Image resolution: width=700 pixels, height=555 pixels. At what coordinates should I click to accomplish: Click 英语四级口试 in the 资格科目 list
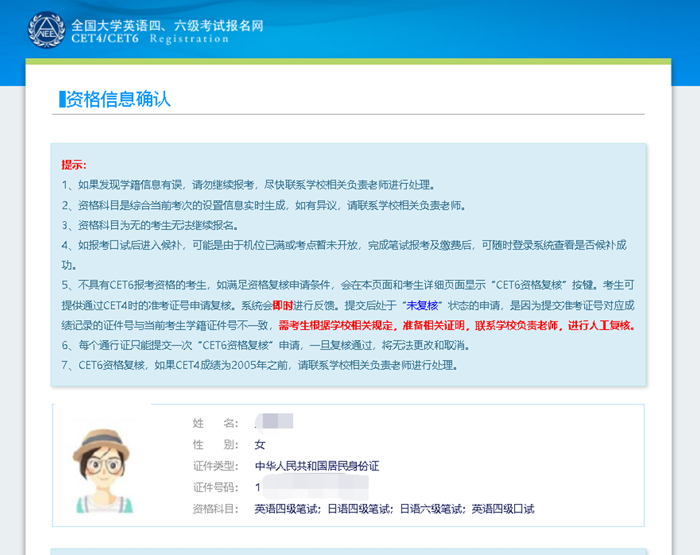502,509
